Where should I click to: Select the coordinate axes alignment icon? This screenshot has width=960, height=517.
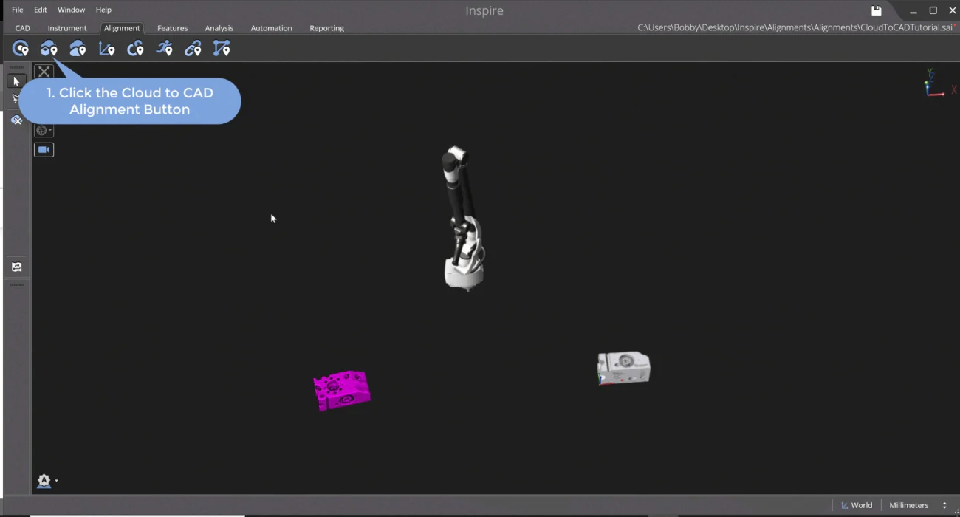point(106,49)
